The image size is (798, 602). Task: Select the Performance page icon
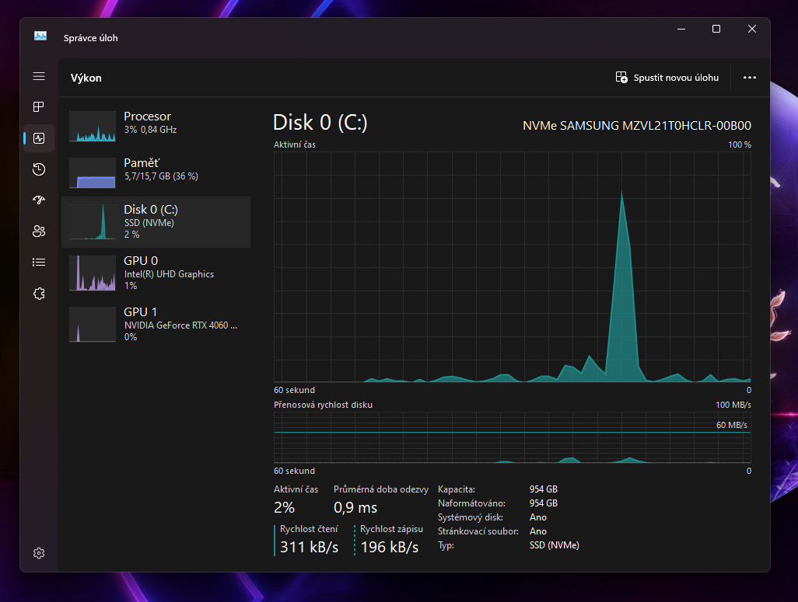(x=39, y=138)
